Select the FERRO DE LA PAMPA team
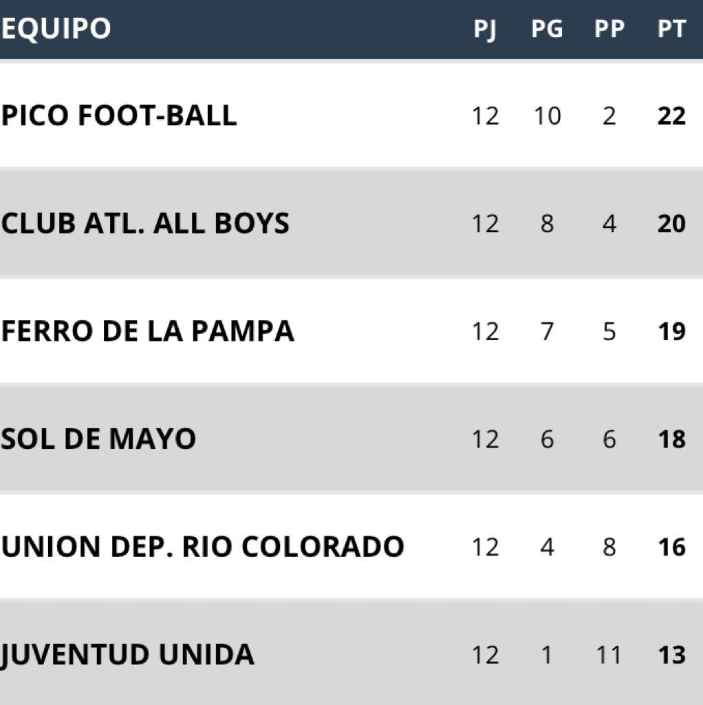 coord(147,331)
